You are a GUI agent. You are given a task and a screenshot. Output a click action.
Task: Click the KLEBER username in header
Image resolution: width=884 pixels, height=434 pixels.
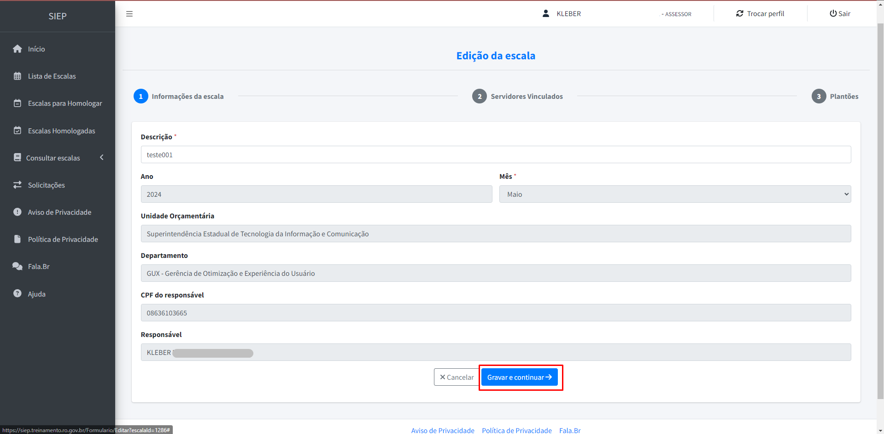(x=568, y=13)
